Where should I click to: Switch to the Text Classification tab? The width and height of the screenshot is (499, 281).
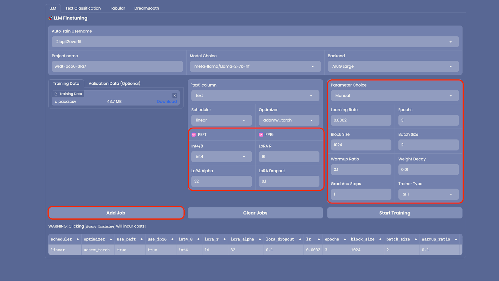[x=83, y=8]
